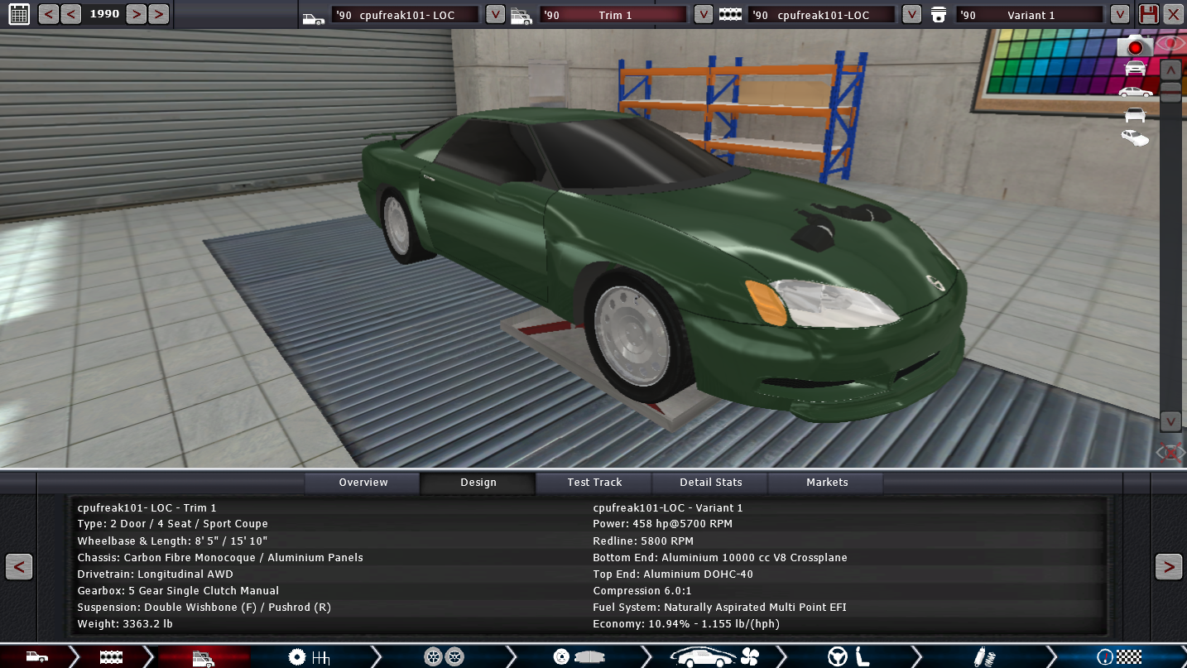Go to the wheels and tires step
This screenshot has width=1187, height=668.
(443, 657)
